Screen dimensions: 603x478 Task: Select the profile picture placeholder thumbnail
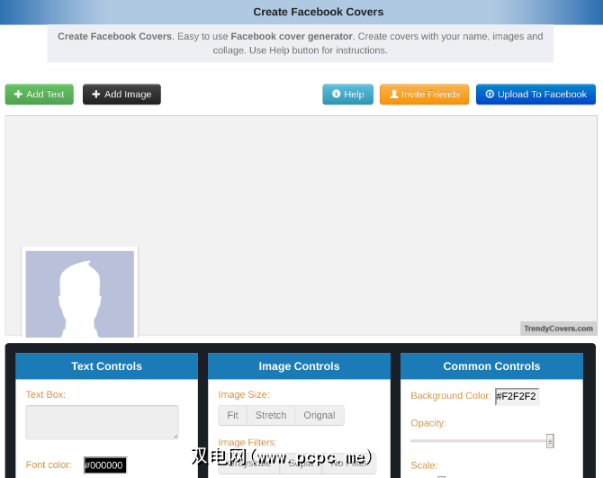(79, 293)
